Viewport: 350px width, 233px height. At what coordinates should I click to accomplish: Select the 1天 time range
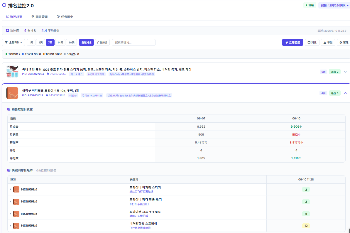31,43
